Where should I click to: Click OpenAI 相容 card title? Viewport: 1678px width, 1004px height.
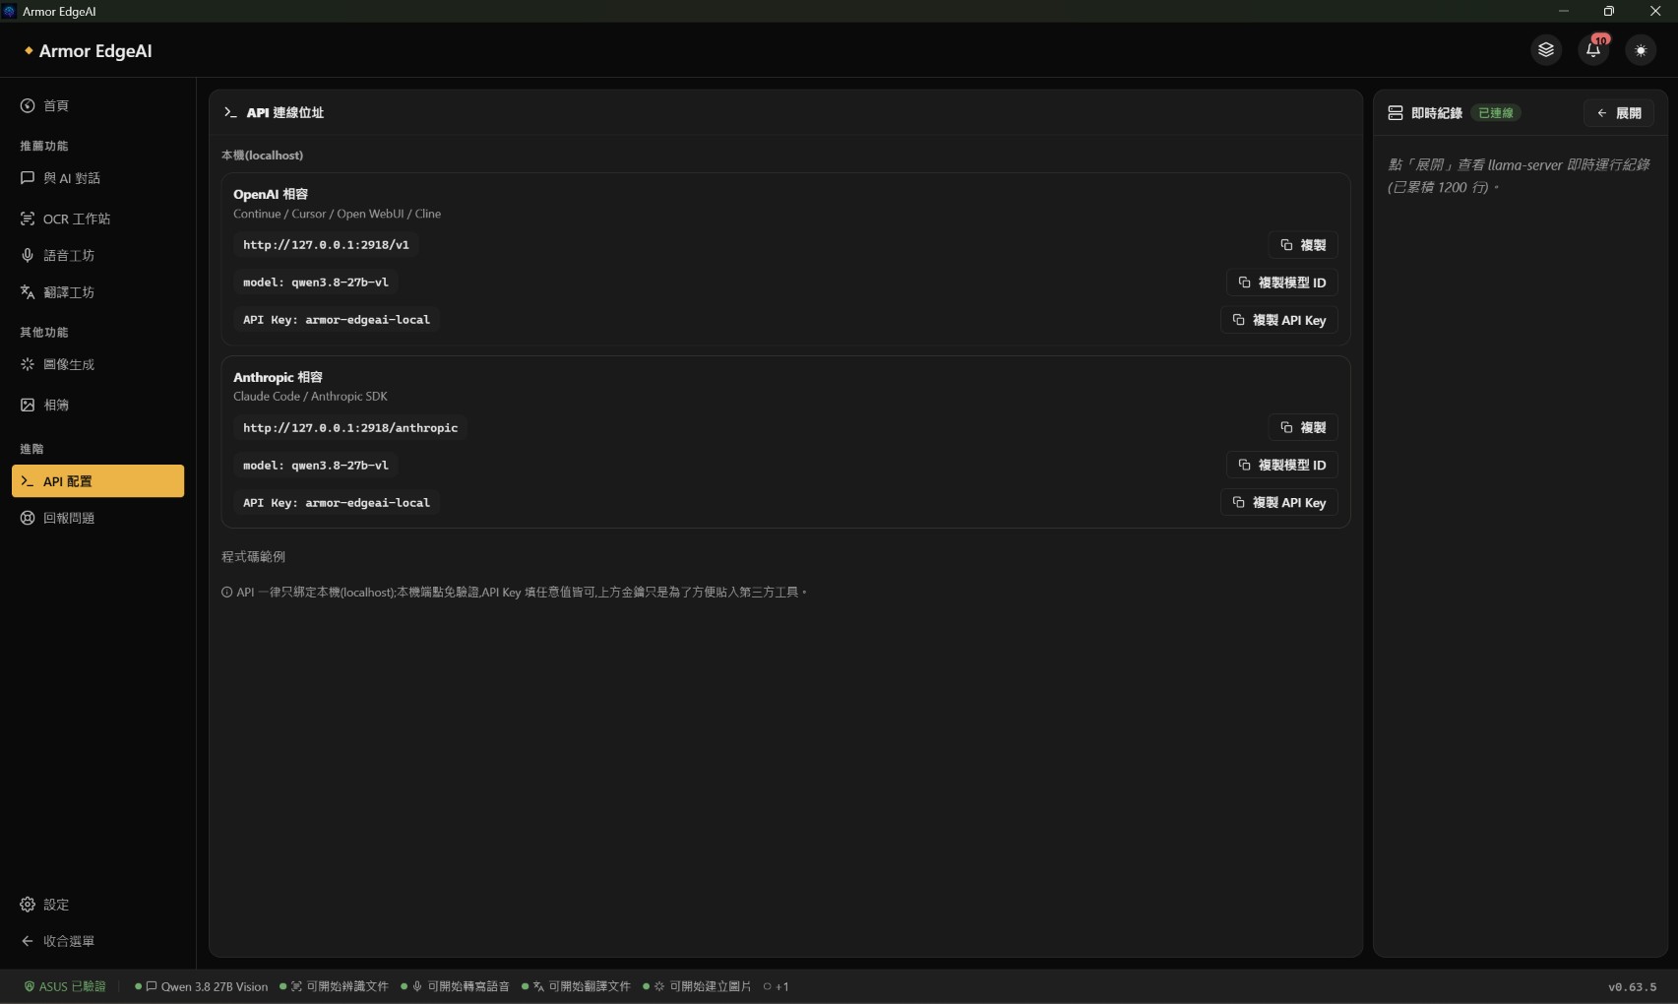click(271, 194)
